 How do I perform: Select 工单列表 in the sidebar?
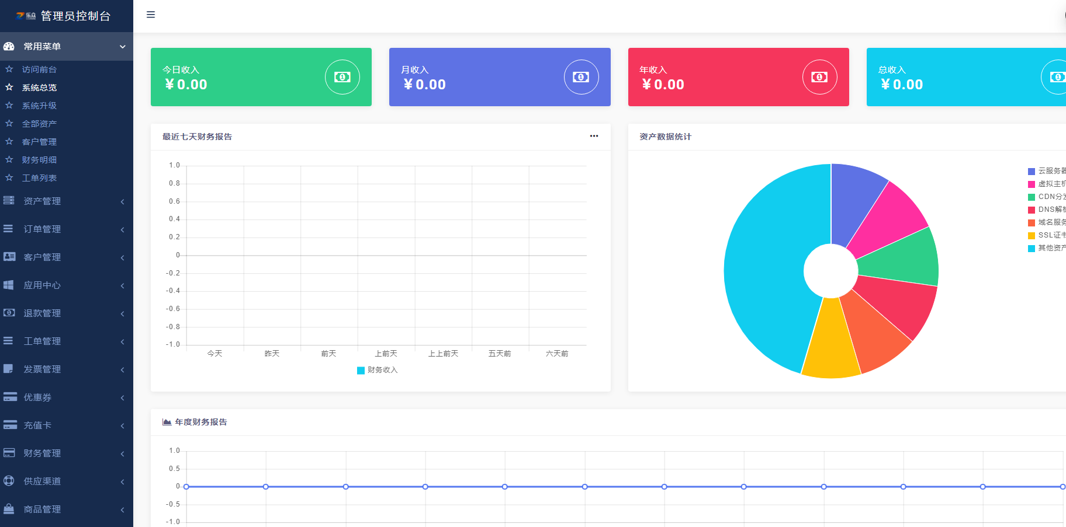(39, 178)
